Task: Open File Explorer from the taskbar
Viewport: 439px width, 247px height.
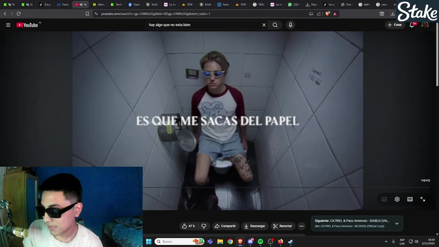Action: click(x=220, y=242)
